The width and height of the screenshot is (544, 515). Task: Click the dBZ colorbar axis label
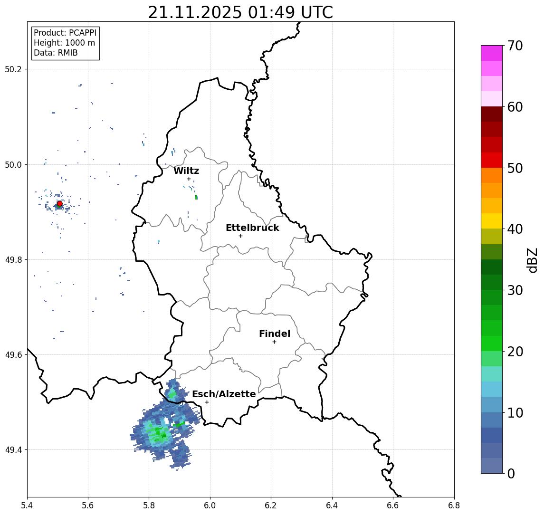[532, 260]
